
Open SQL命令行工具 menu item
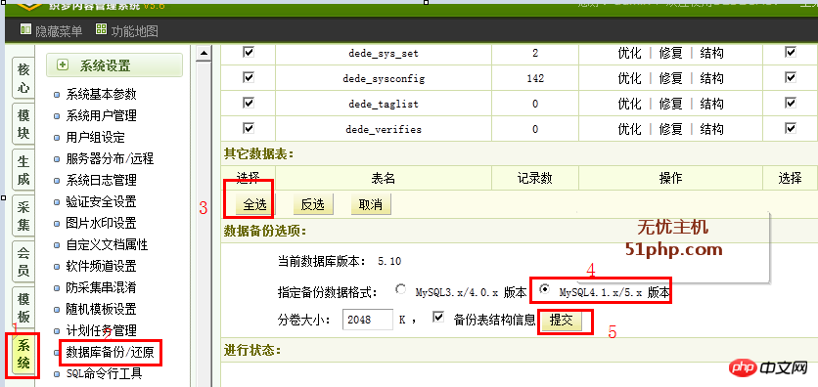pyautogui.click(x=104, y=373)
